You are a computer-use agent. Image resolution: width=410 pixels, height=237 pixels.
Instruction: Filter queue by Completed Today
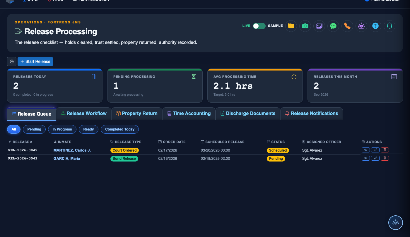point(120,129)
